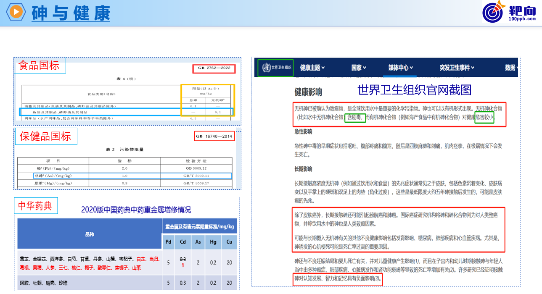The height and width of the screenshot is (294, 542).
Task: Expand the 国家 dropdown in WHO navigation
Action: click(x=359, y=68)
